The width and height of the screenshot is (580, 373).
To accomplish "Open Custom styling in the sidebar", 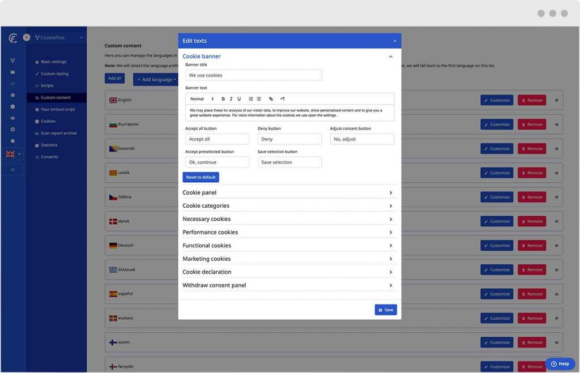I will (54, 74).
